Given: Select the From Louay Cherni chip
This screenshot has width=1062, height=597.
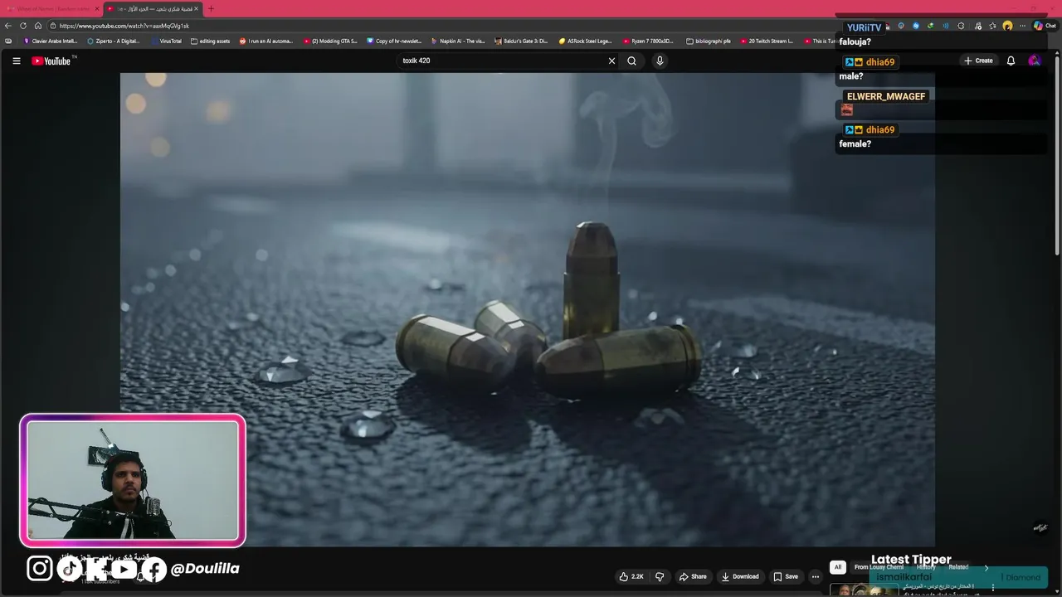Looking at the screenshot, I should click(x=879, y=567).
